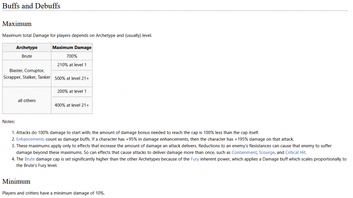Click the '210% at level 1' cell
The height and width of the screenshot is (198, 353).
point(72,65)
